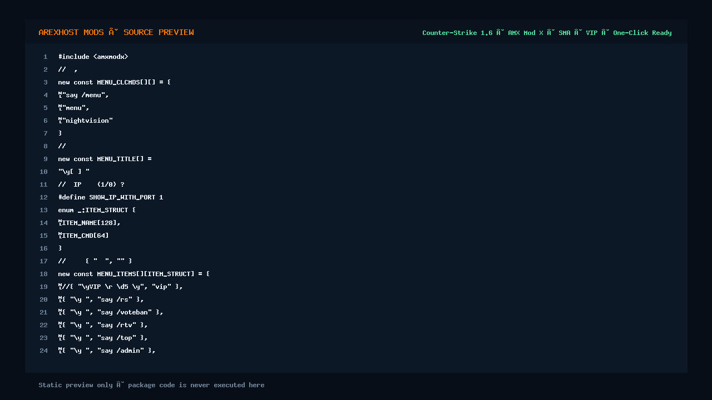This screenshot has width=712, height=400.
Task: Select the enum _:ITEM_STRUCT line
Action: click(97, 210)
